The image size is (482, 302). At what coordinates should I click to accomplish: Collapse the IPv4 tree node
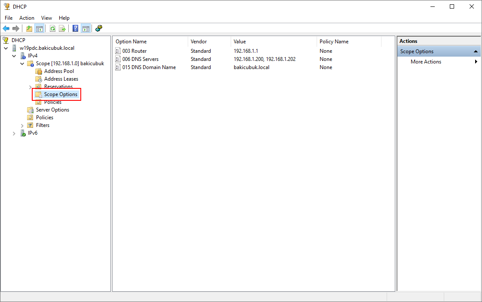14,56
